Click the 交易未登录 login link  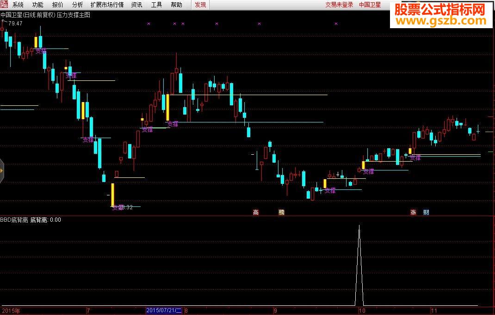[x=340, y=5]
